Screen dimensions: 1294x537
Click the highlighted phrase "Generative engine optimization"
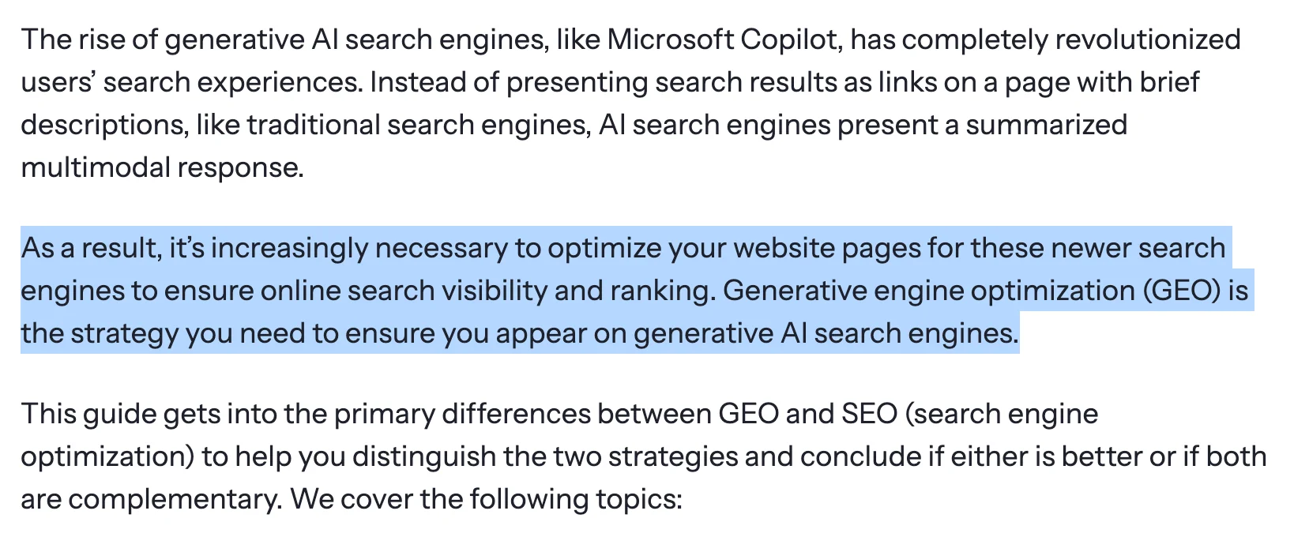[929, 291]
